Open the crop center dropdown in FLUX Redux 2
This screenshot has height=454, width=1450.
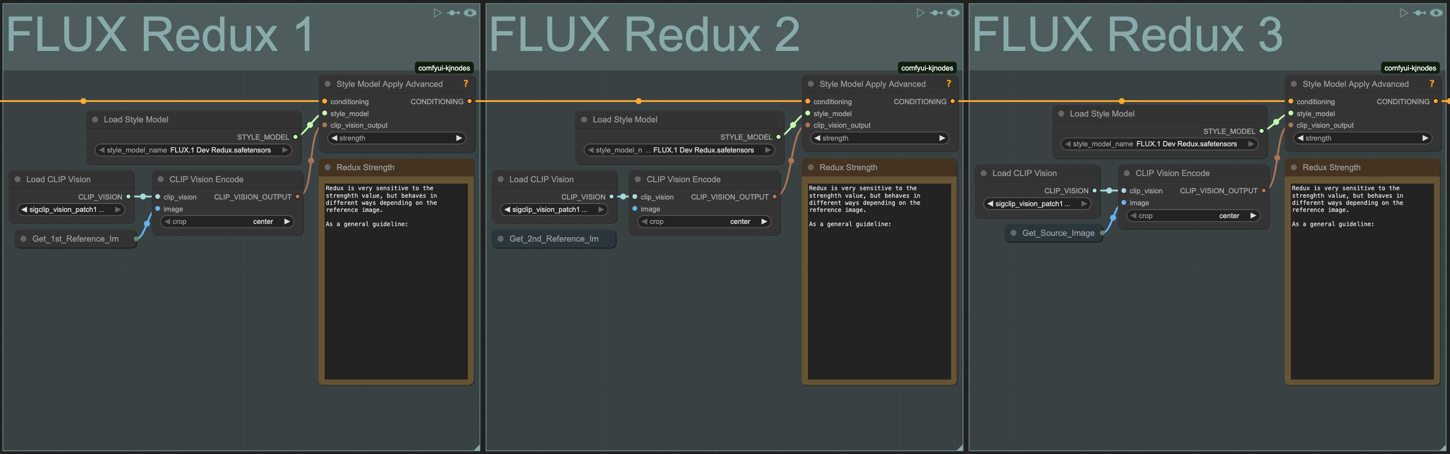pyautogui.click(x=704, y=222)
